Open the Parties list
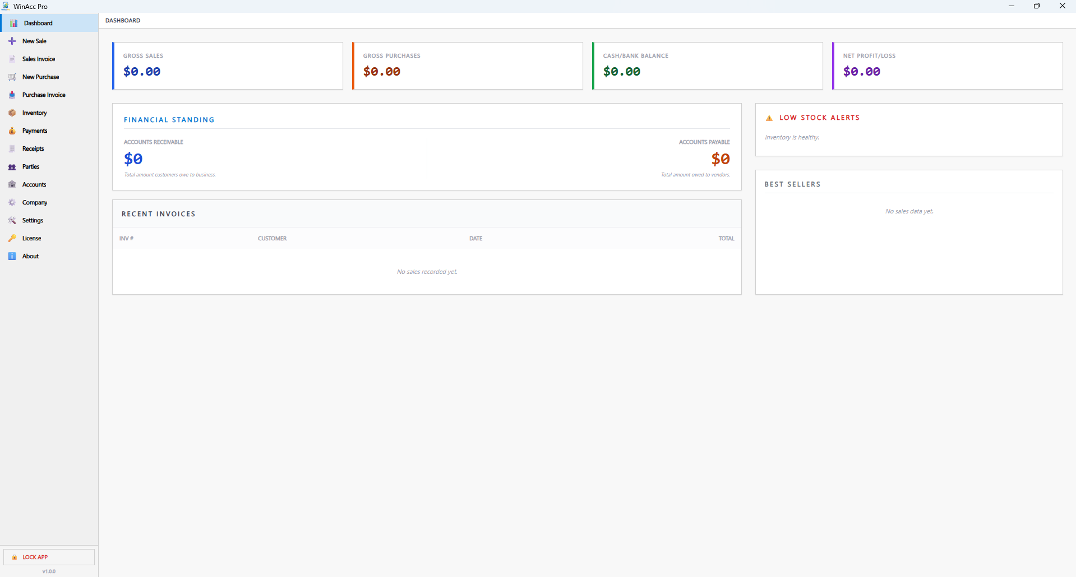The image size is (1076, 577). [x=30, y=166]
